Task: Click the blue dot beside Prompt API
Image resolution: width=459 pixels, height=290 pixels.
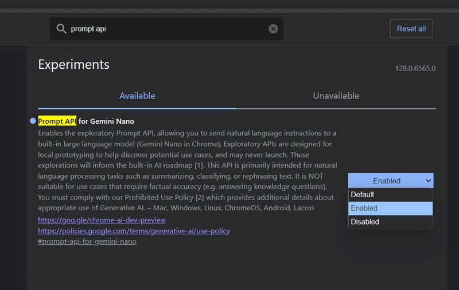Action: [x=33, y=121]
